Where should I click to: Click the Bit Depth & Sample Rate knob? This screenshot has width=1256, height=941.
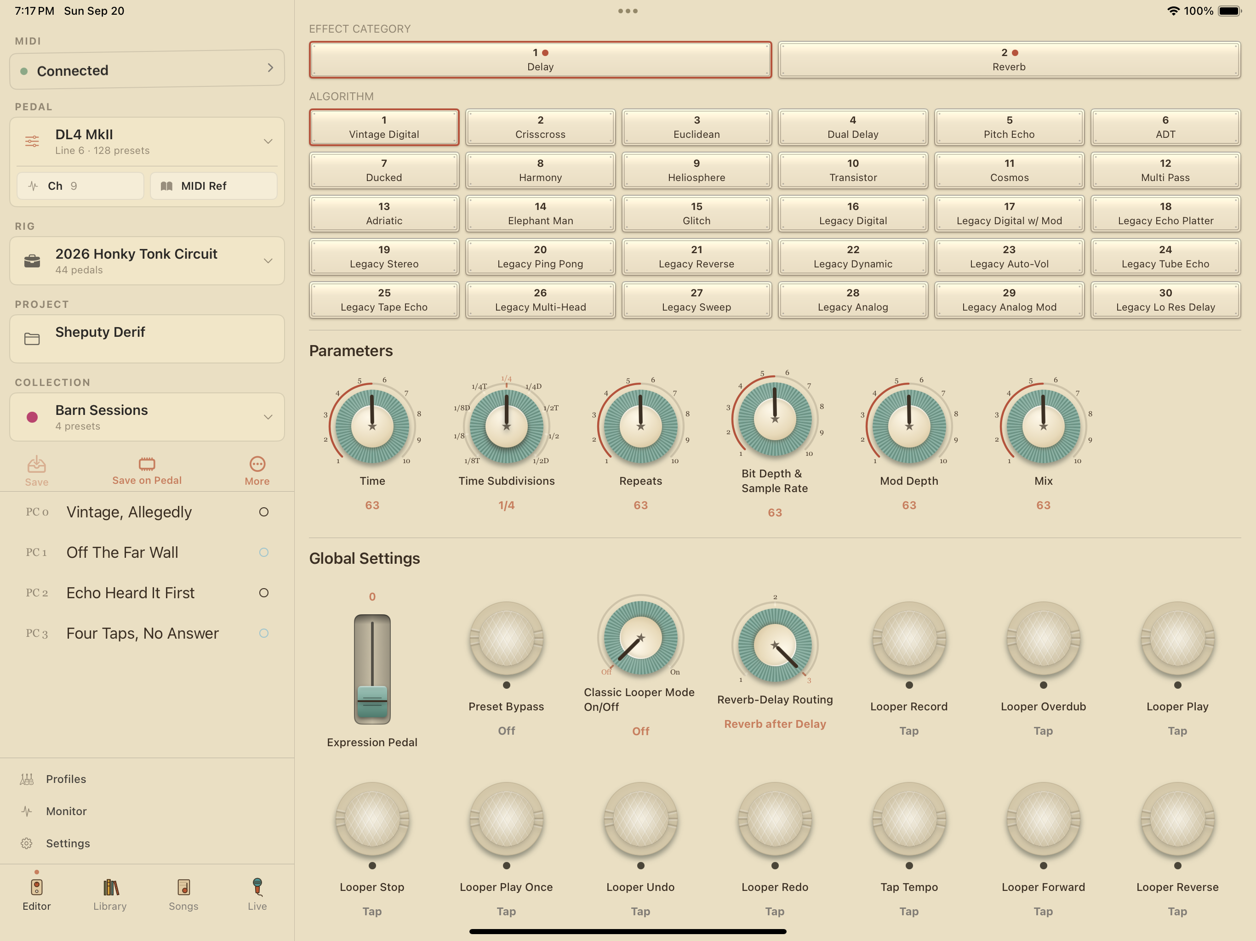coord(775,419)
